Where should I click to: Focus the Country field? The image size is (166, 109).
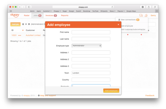coord(91,80)
